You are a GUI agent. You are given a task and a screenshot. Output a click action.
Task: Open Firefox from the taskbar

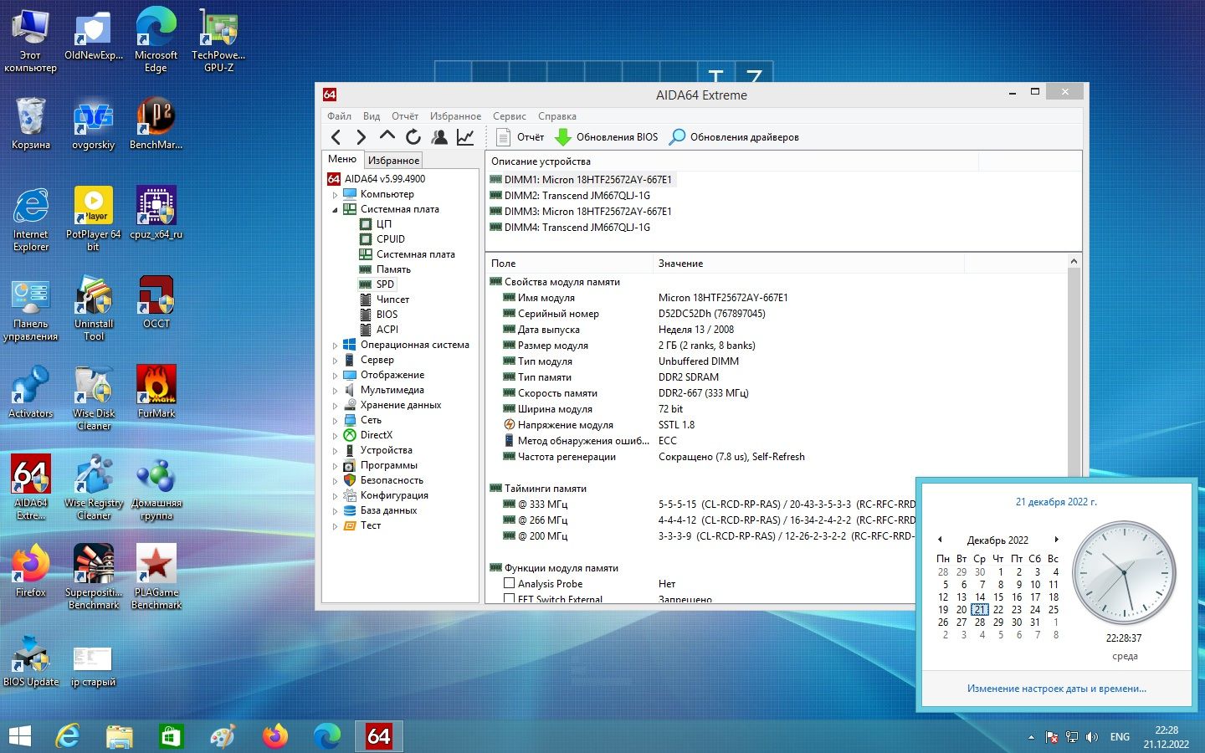pyautogui.click(x=274, y=736)
